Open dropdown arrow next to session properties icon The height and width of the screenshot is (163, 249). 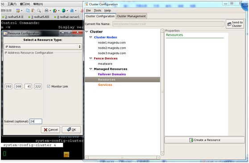click(21, 11)
